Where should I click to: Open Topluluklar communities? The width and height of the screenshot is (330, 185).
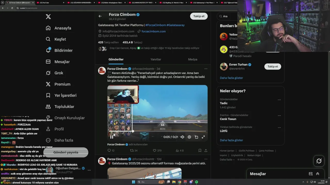click(x=60, y=107)
